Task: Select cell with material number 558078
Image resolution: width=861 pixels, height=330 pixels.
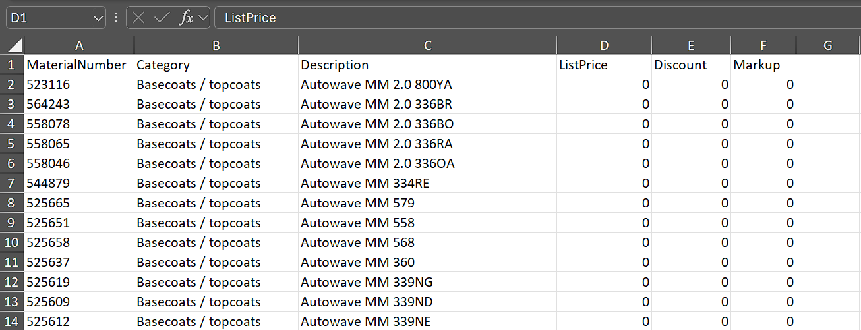Action: tap(79, 124)
